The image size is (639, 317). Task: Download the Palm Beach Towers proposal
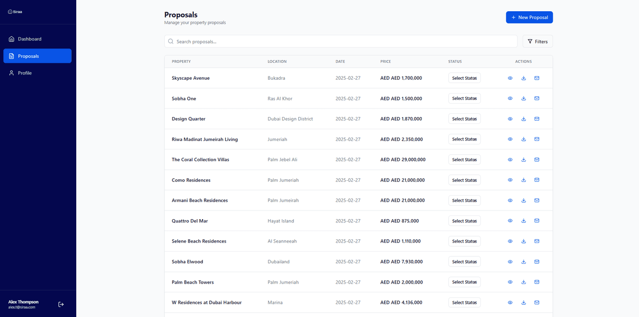523,282
